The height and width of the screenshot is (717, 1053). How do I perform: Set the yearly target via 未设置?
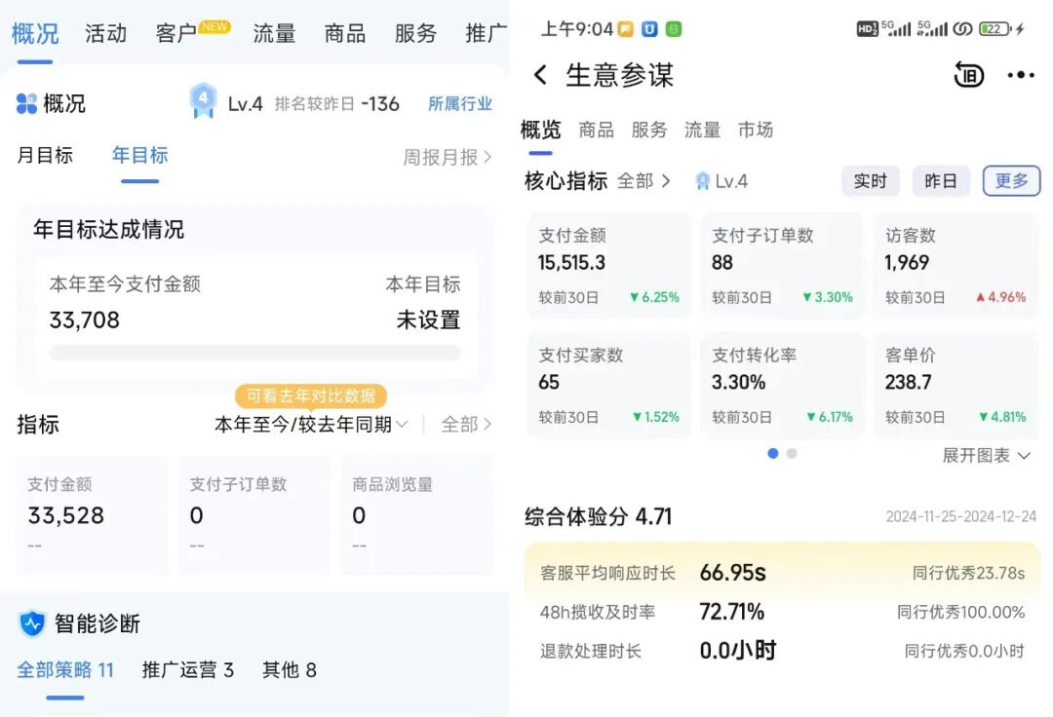click(x=428, y=320)
